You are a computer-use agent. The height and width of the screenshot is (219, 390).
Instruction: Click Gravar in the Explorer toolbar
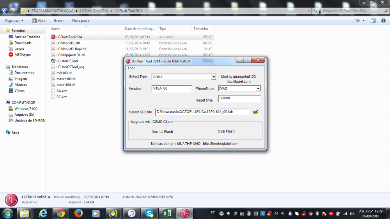(x=59, y=21)
